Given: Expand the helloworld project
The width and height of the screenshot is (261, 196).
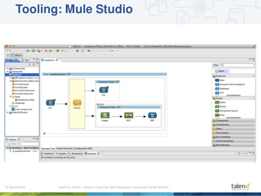Looking at the screenshot, I should (7, 72).
